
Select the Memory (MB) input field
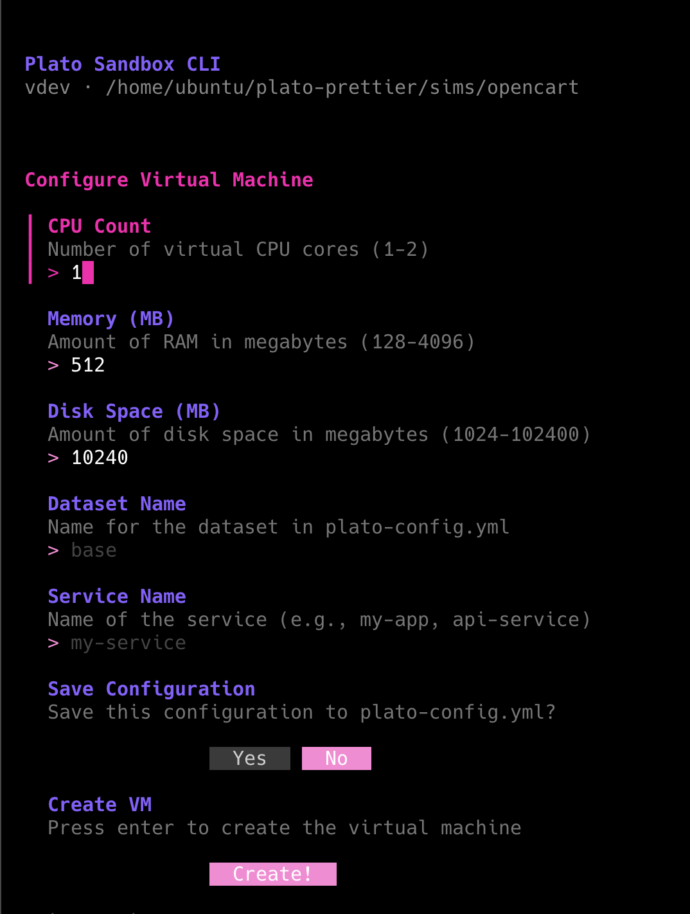coord(87,365)
